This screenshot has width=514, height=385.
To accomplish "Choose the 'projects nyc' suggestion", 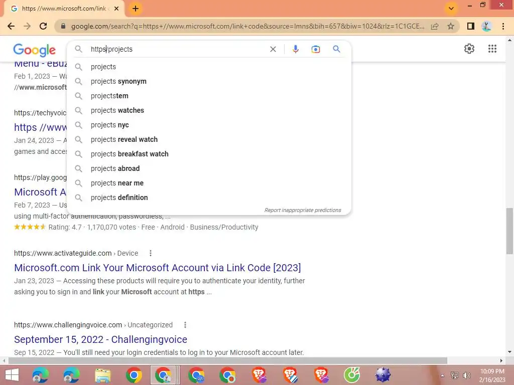I will [x=209, y=125].
